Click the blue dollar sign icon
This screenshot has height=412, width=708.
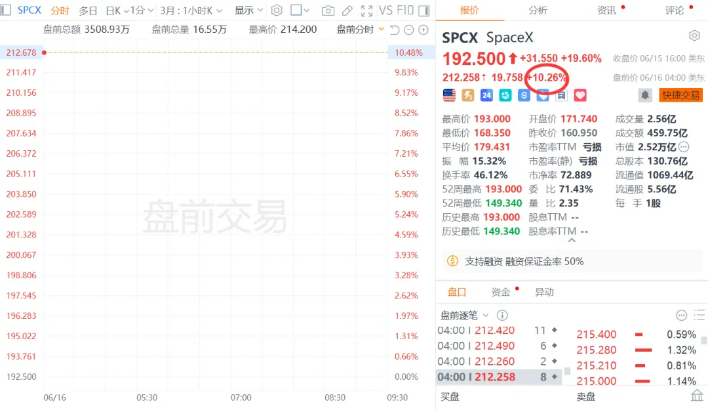tap(524, 95)
